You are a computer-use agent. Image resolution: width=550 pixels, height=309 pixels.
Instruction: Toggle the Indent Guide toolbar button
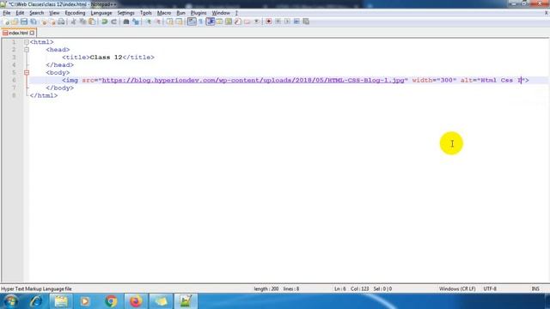(x=210, y=21)
